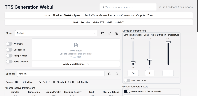
Task: Enable the KV Cache toggle
Action: tap(9, 44)
